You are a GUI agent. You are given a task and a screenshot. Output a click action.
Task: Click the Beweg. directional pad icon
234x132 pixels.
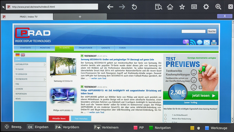(x=7, y=127)
